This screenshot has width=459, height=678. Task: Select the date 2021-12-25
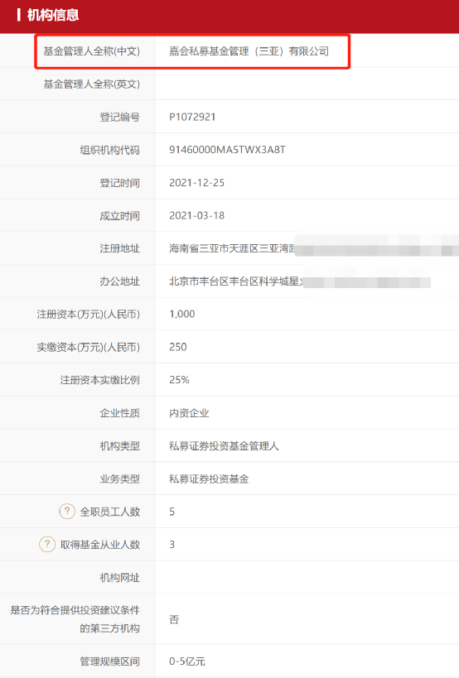coord(196,183)
